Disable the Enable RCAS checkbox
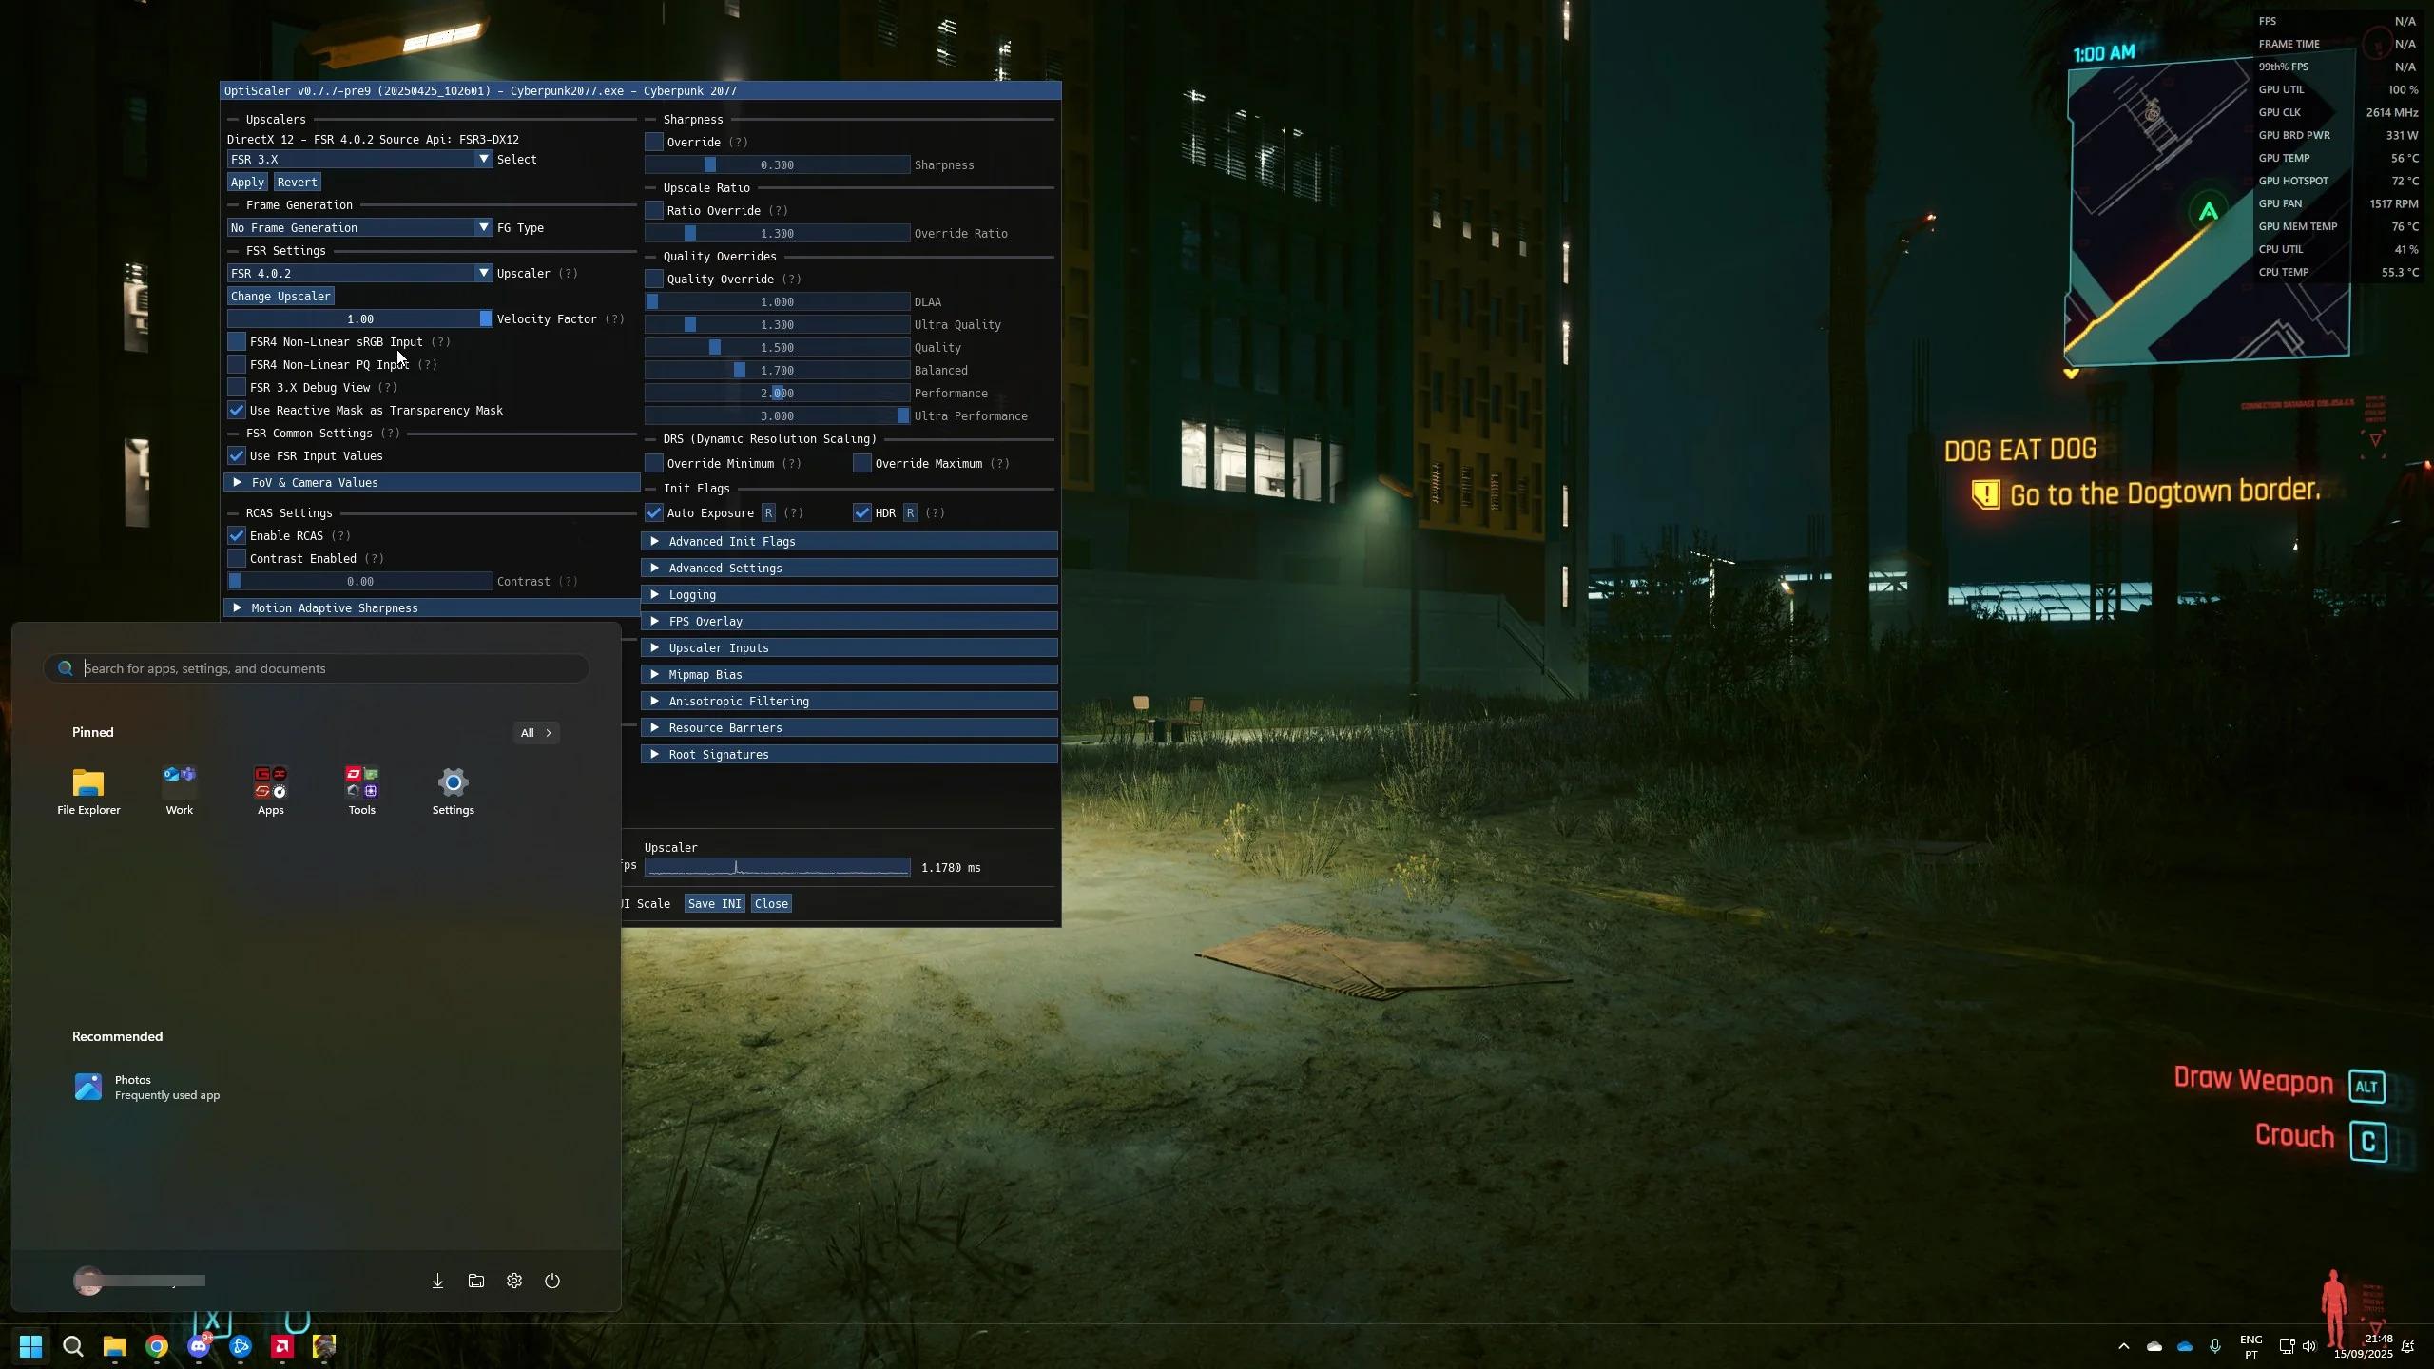 237,535
